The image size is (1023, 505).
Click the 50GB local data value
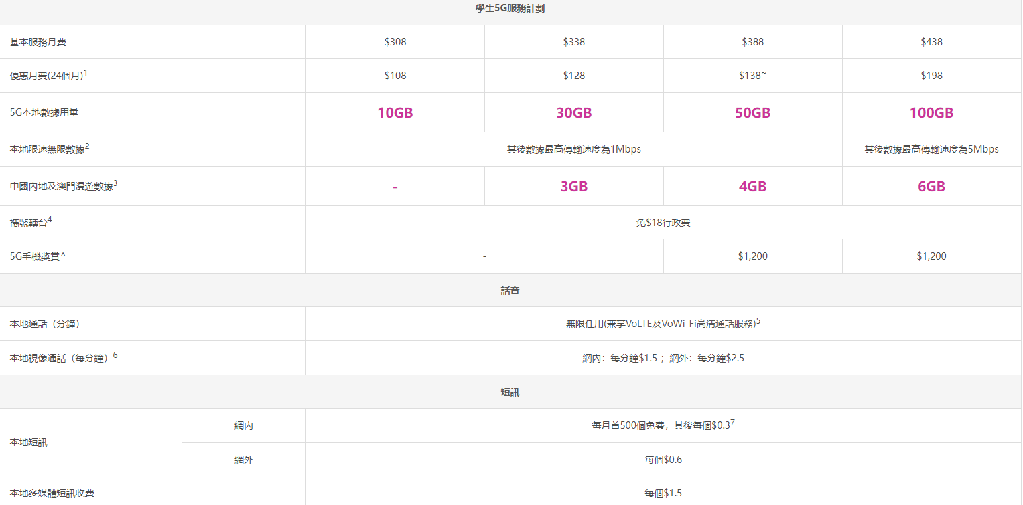(752, 113)
